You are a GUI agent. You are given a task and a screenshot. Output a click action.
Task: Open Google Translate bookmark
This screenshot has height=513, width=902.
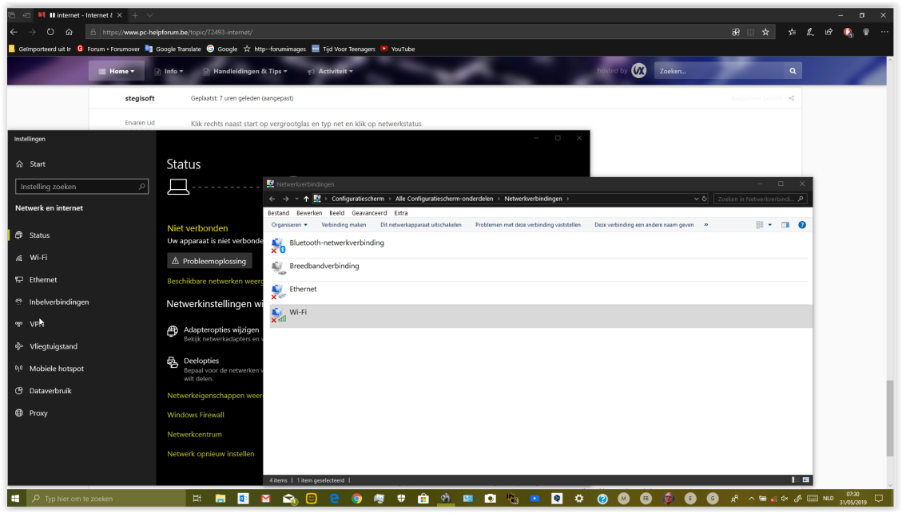173,49
